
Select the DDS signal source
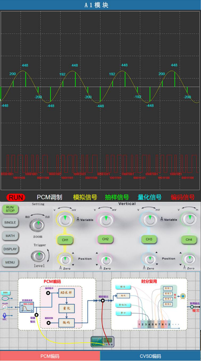point(5,293)
